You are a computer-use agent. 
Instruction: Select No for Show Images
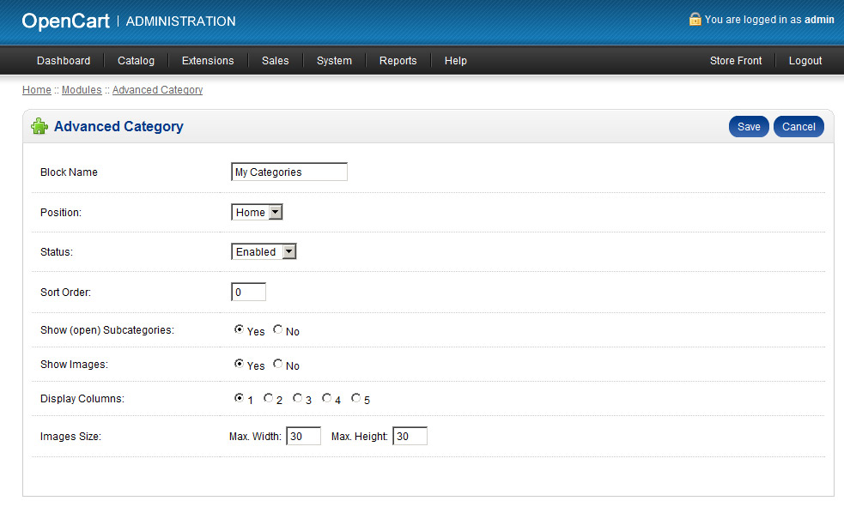277,364
